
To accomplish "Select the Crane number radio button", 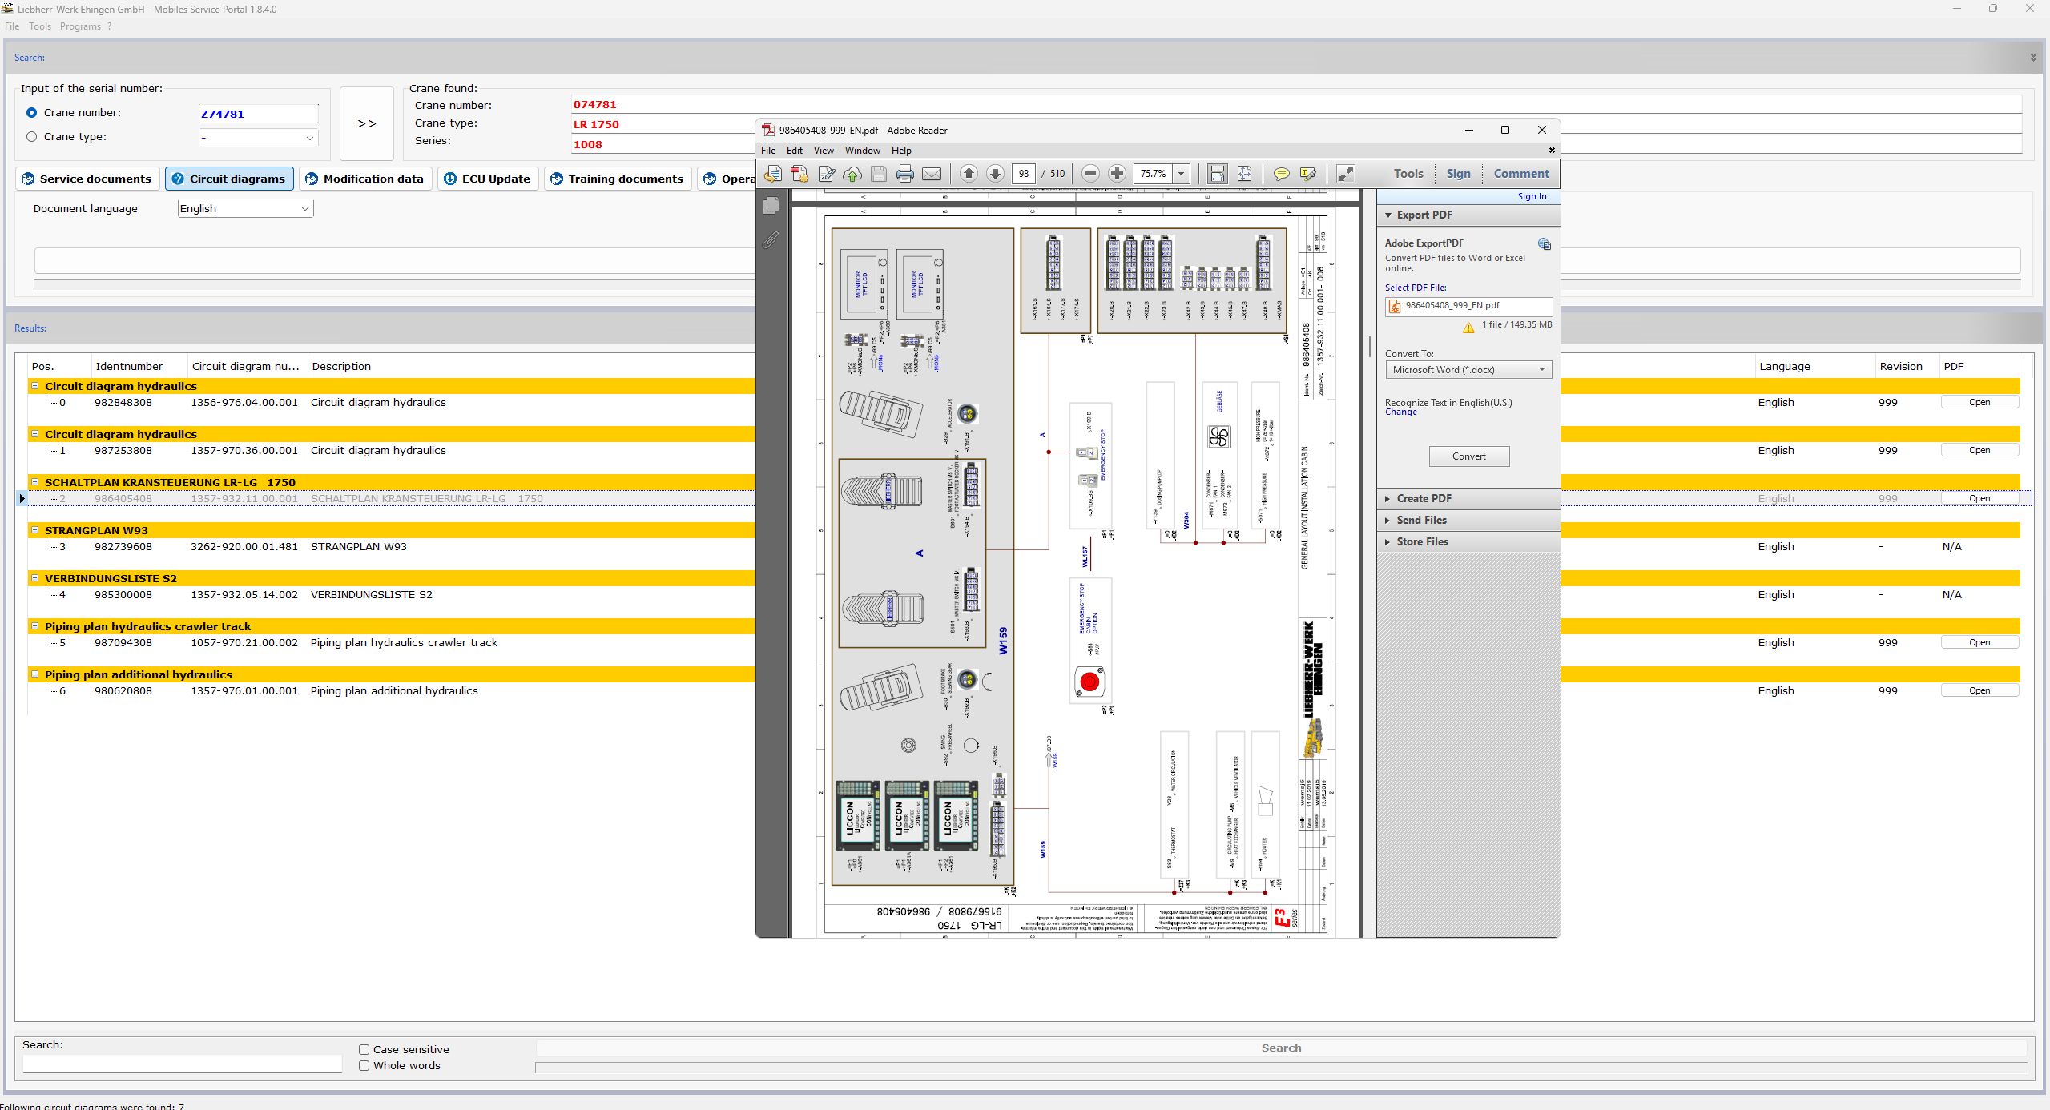I will 31,112.
